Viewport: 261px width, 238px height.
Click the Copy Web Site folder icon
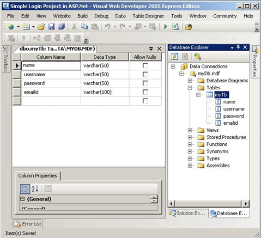(x=189, y=27)
